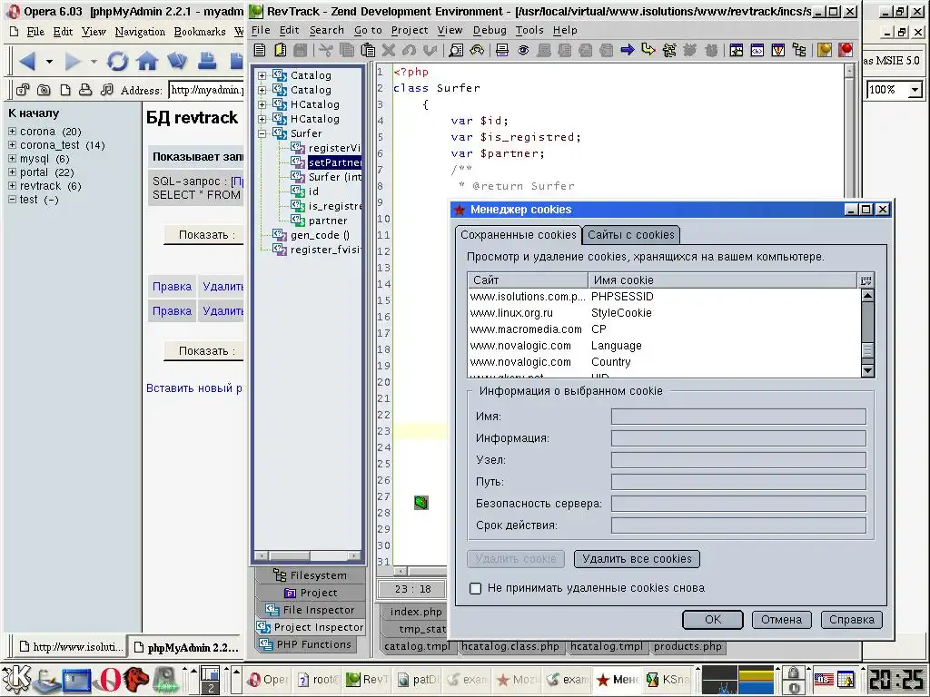
Task: Click the Home icon in Opera toolbar
Action: 146,62
